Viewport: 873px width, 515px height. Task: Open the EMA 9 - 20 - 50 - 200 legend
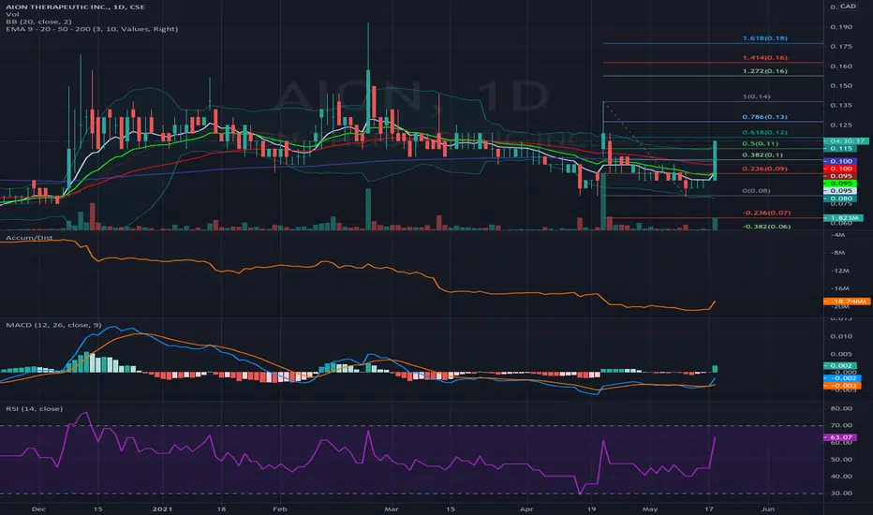tap(92, 29)
